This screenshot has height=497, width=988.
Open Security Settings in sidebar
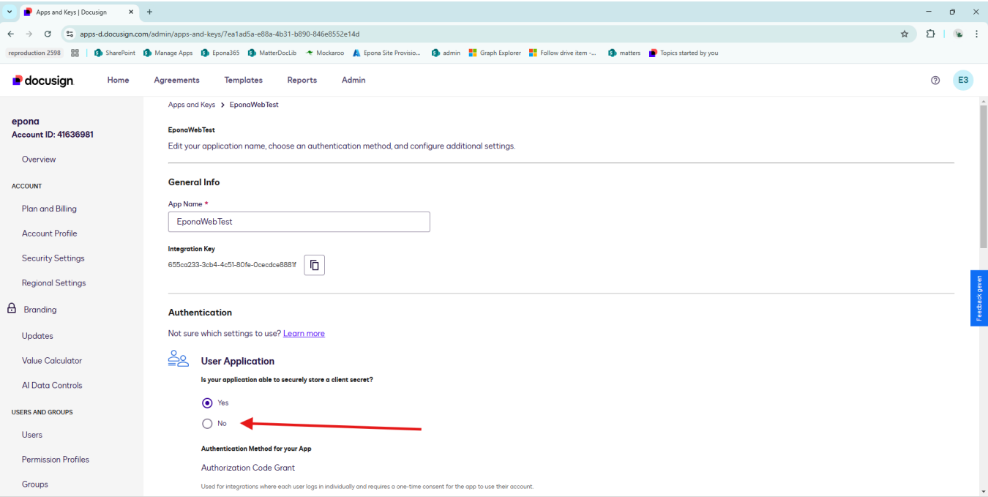tap(53, 258)
